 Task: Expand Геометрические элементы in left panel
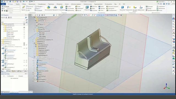click(2, 40)
